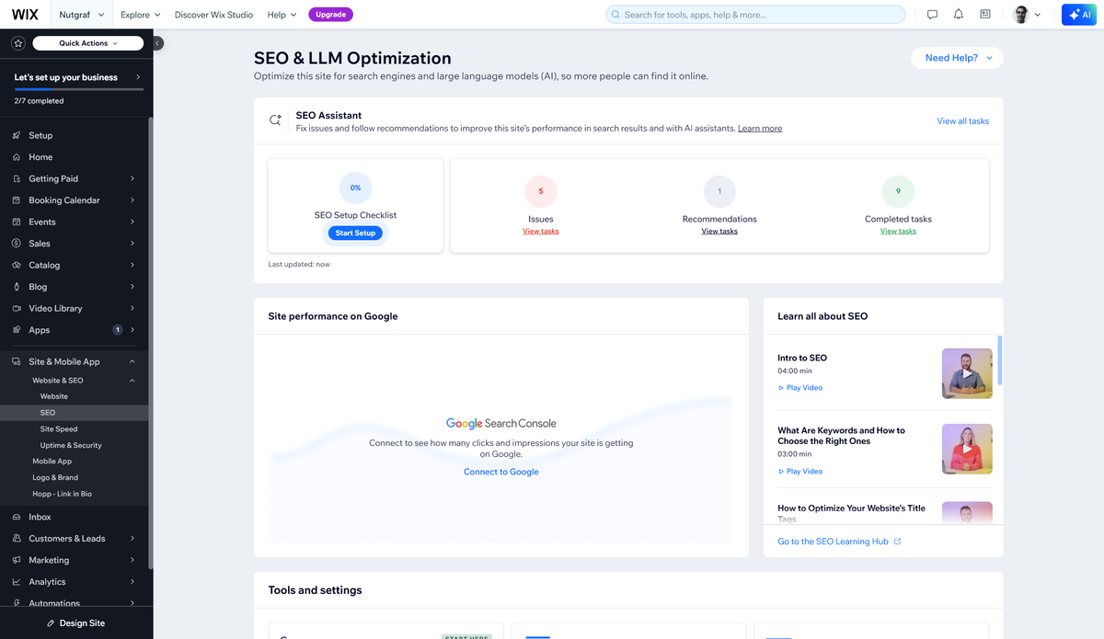This screenshot has height=639, width=1104.
Task: Click the Apps grid icon
Action: (17, 330)
